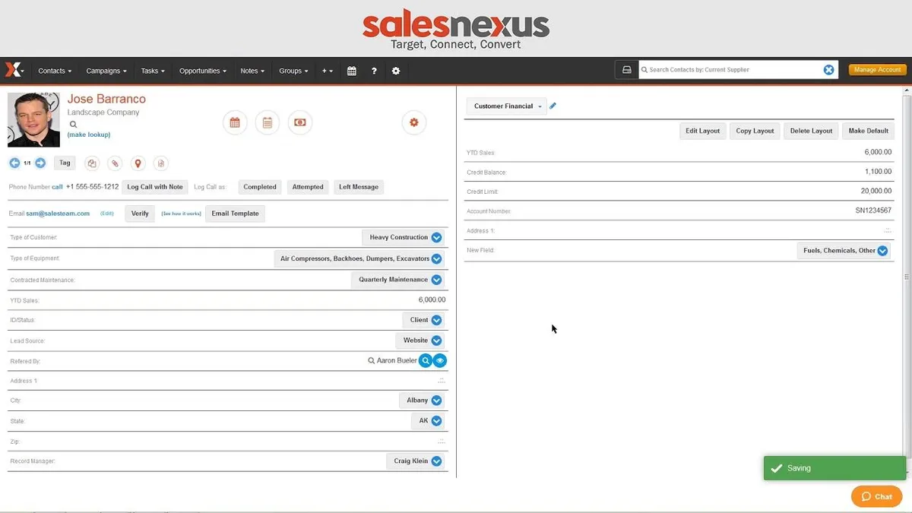Click the Copy Layout button
Screen dimensions: 912x513
click(x=755, y=131)
